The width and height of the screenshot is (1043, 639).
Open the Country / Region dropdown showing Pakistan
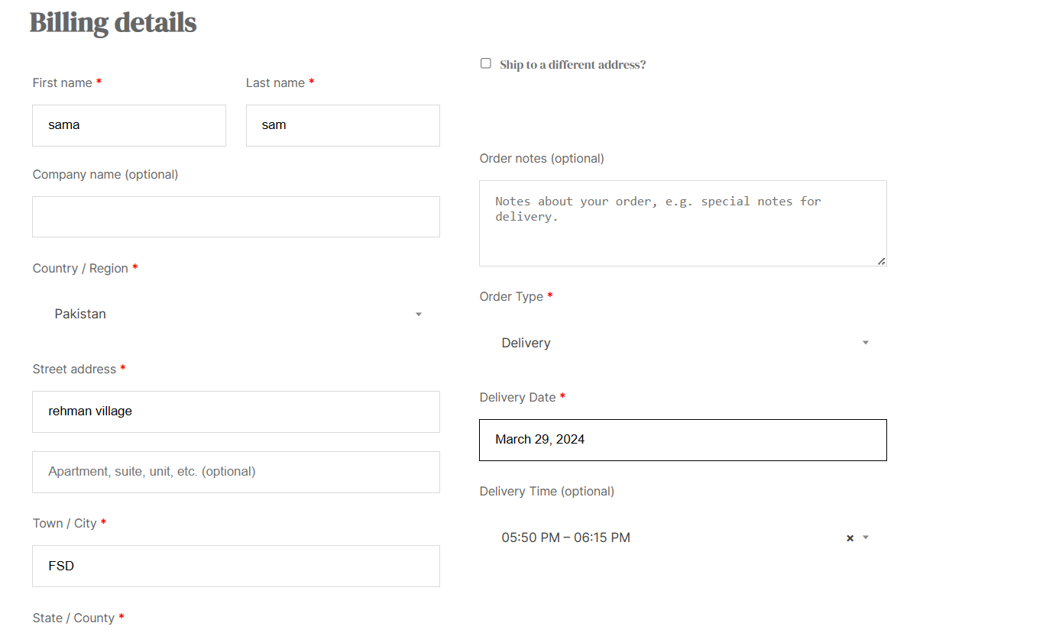pos(236,314)
